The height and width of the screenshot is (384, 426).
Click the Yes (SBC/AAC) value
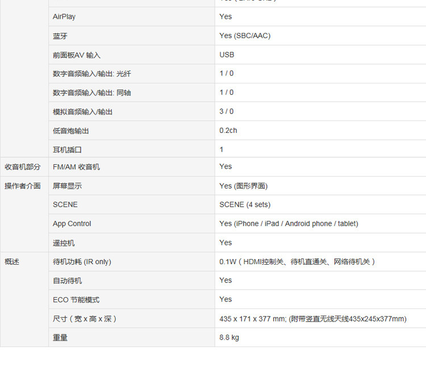point(245,36)
